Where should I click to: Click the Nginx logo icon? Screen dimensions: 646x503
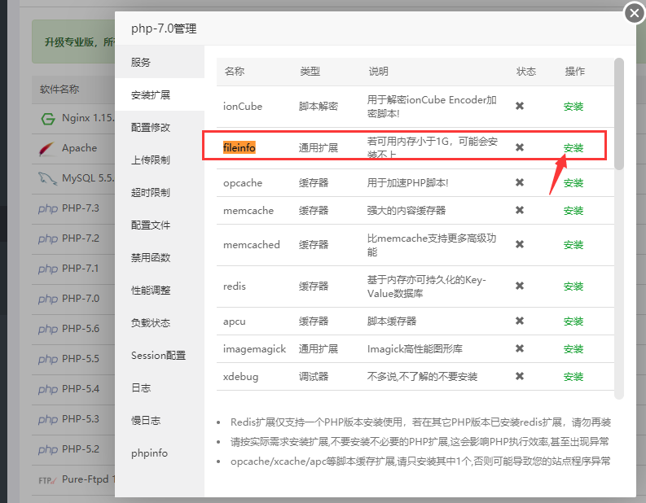[48, 118]
